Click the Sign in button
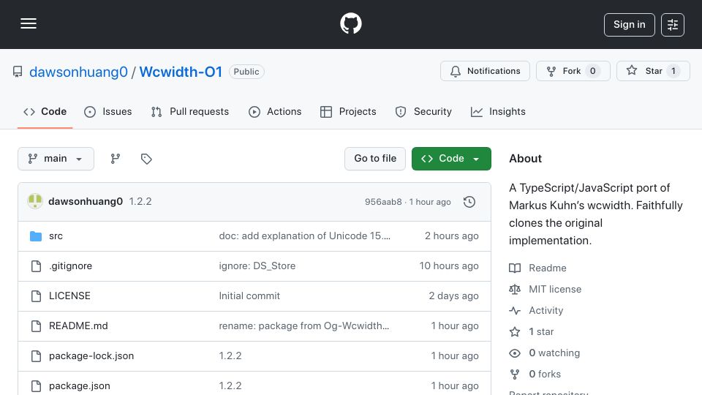 pyautogui.click(x=629, y=25)
